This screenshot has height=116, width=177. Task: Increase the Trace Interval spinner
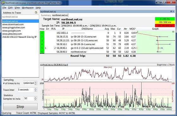[35, 89]
